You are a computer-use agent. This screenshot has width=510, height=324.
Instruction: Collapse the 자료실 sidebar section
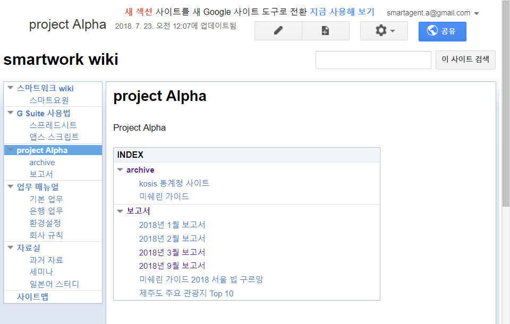[x=10, y=248]
